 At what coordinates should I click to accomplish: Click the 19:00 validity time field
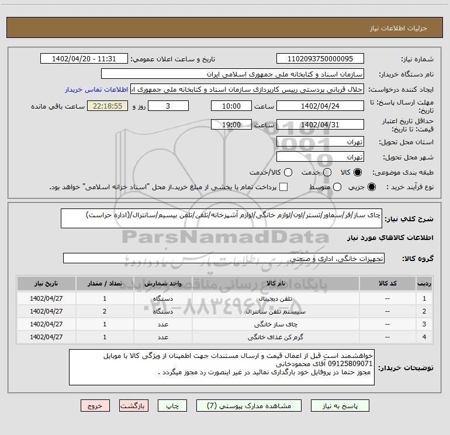pyautogui.click(x=231, y=124)
